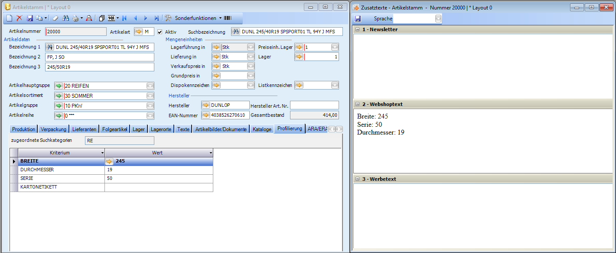This screenshot has width=616, height=253.
Task: Click into the Bezeichnung 2 field
Action: click(x=100, y=57)
